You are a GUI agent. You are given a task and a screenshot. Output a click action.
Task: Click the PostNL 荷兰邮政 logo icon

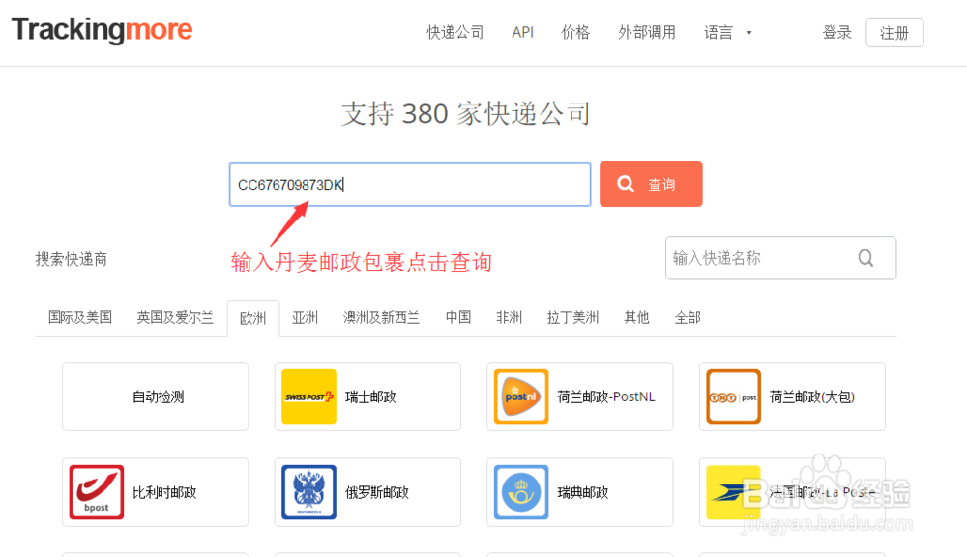pos(520,396)
